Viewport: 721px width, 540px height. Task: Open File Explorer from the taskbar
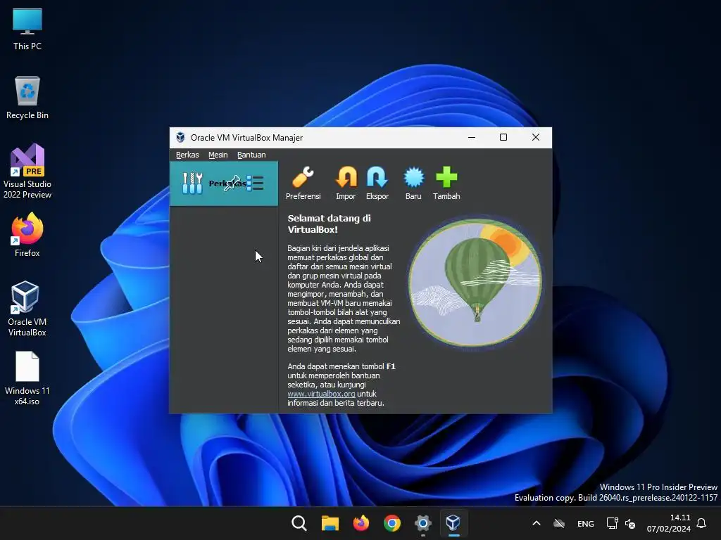(x=330, y=523)
